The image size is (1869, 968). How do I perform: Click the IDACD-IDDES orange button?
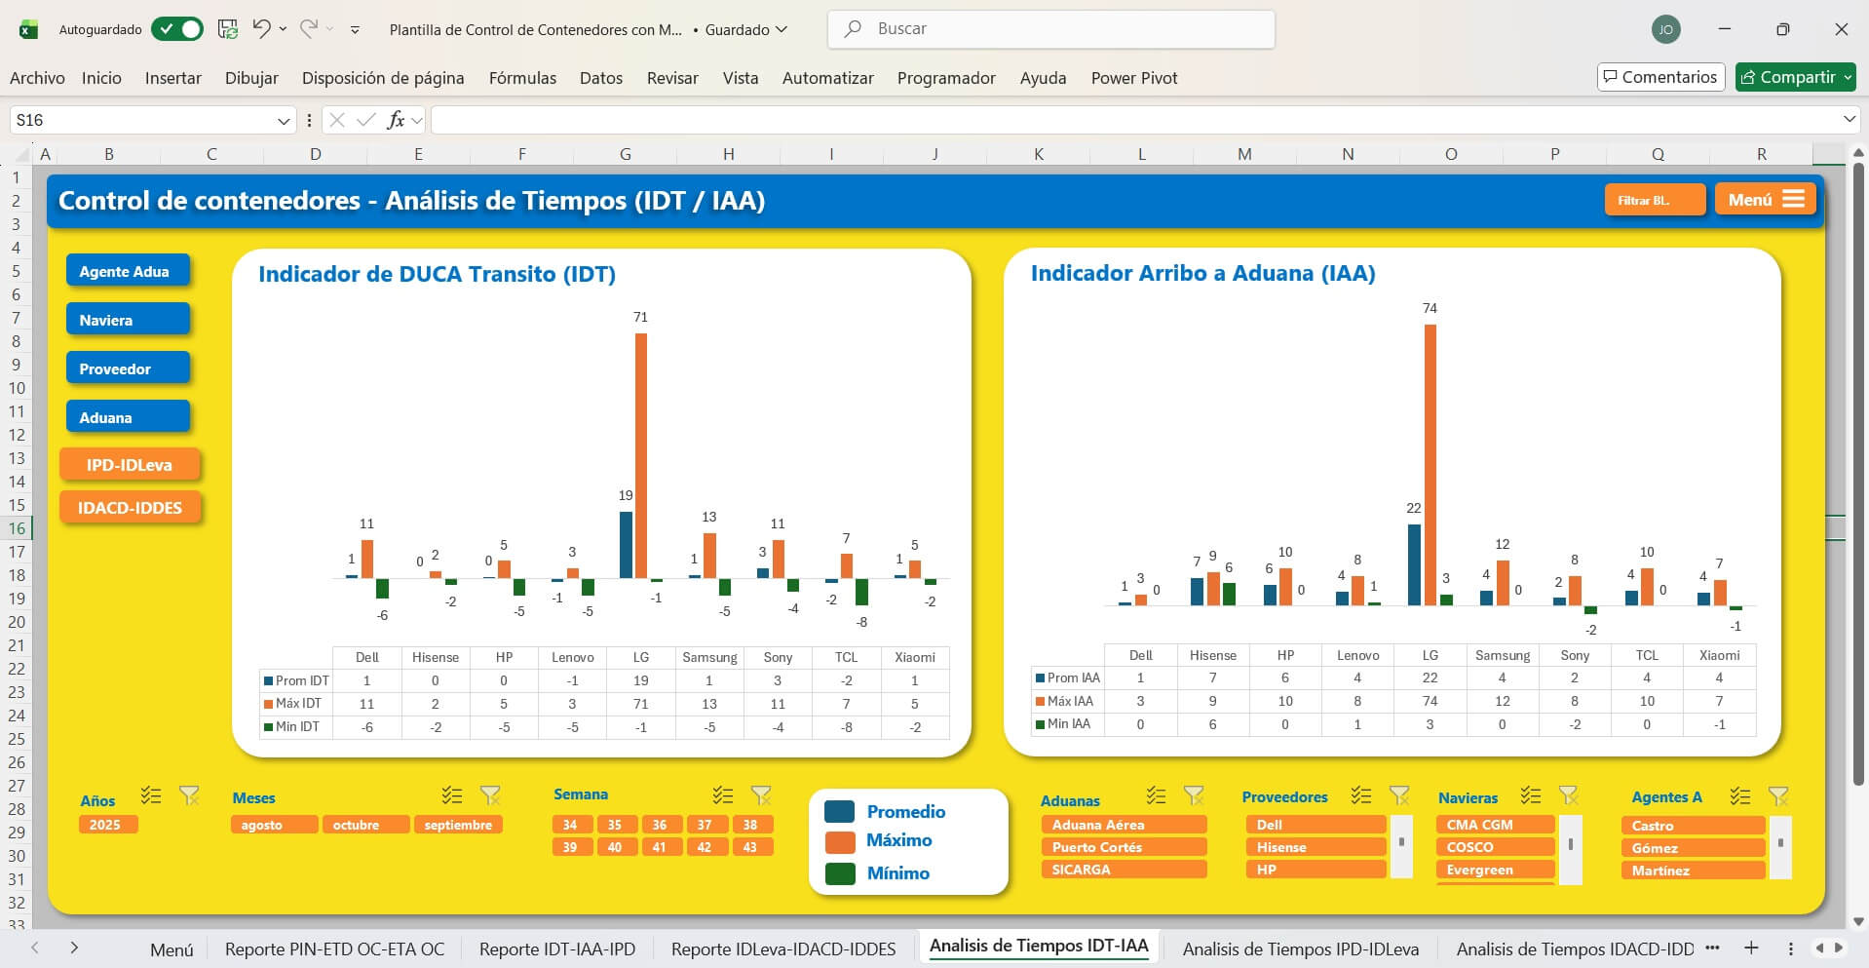click(130, 508)
